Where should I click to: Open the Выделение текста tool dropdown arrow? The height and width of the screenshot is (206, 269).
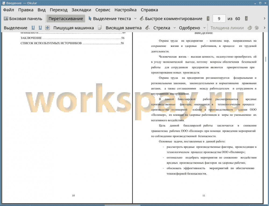point(135,19)
